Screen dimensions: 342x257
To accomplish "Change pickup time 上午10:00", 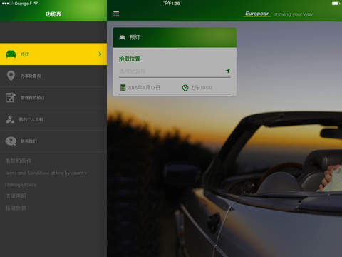I will pos(201,88).
